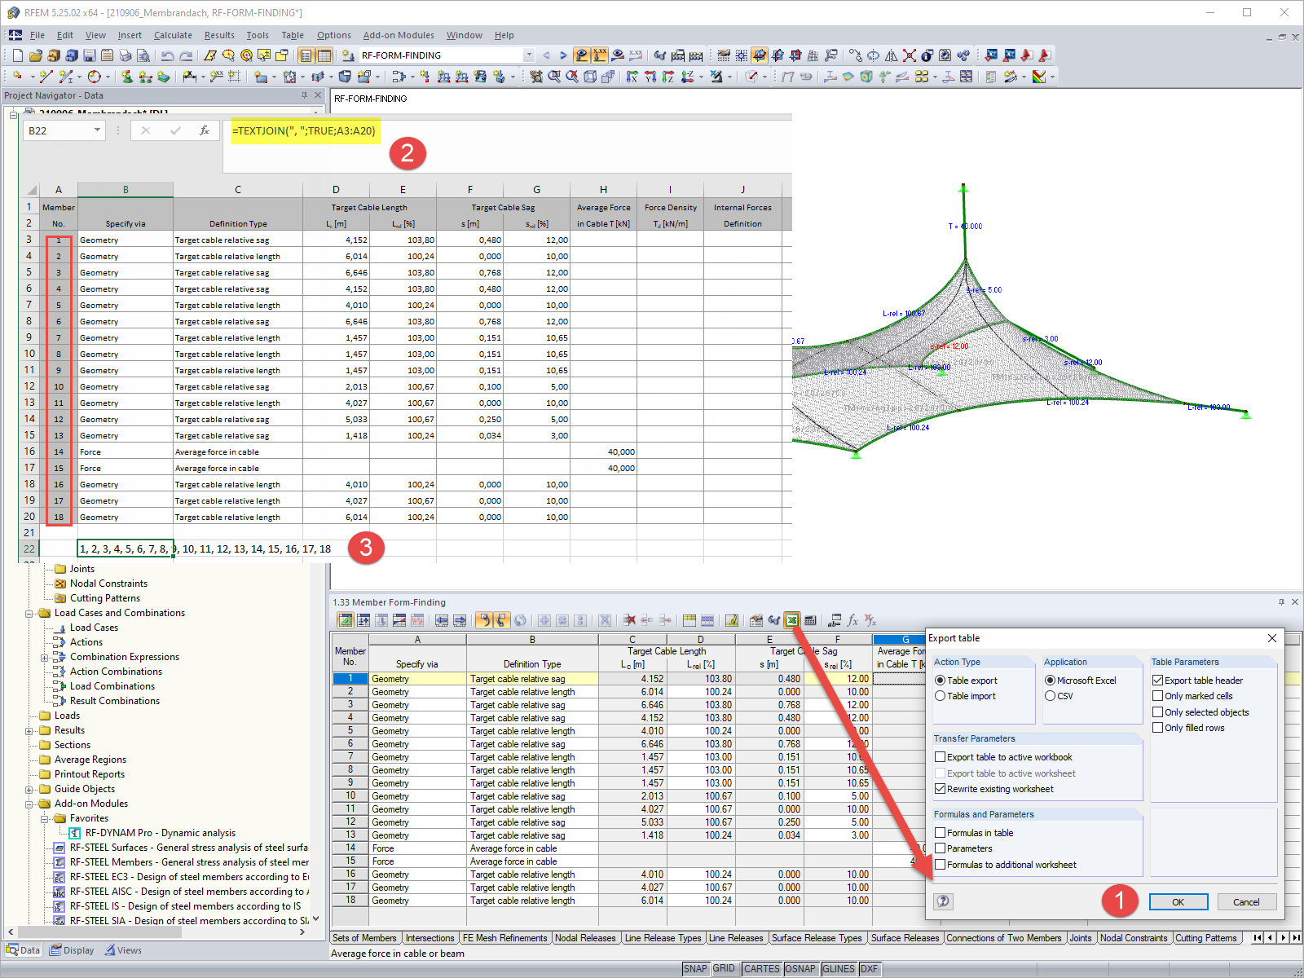Select RF-DYNAM Pro - Dynamic analysis module icon
Viewport: 1304px width, 978px height.
74,833
